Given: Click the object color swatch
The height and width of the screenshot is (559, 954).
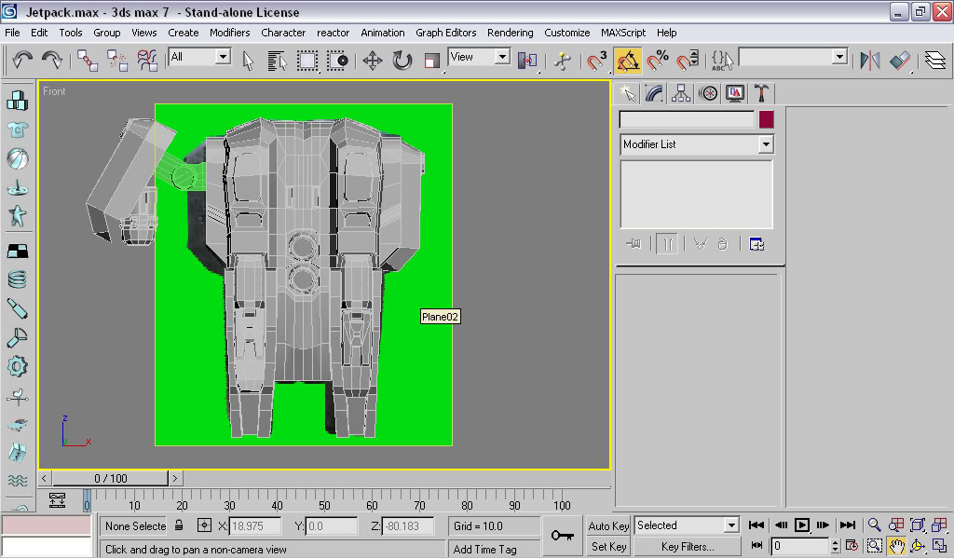Looking at the screenshot, I should click(766, 119).
